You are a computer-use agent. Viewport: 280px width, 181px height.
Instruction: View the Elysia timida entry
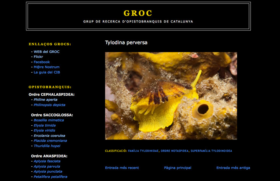tap(45, 125)
